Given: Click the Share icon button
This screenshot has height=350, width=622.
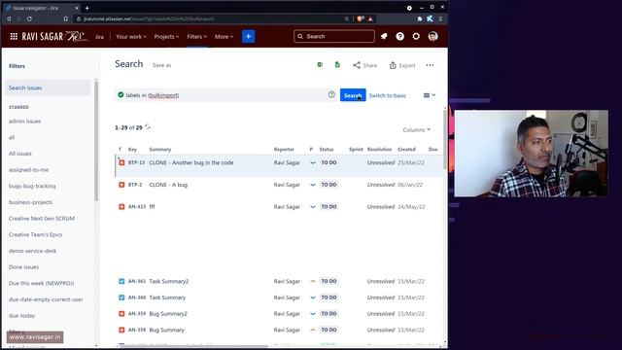Looking at the screenshot, I should (x=365, y=65).
